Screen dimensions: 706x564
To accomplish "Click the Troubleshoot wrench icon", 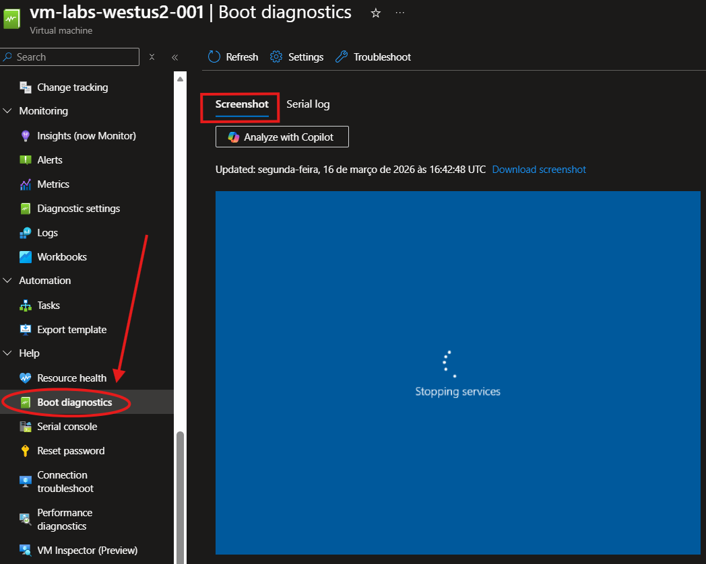I will click(x=342, y=57).
